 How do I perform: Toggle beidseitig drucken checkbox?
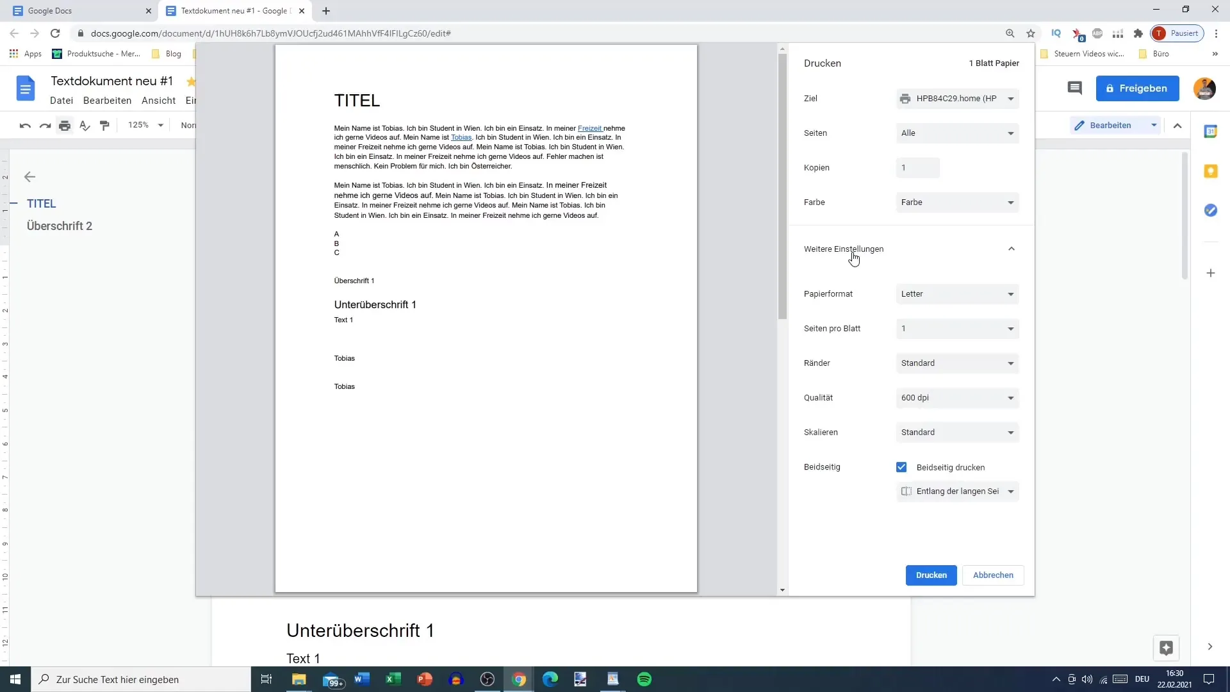tap(901, 467)
